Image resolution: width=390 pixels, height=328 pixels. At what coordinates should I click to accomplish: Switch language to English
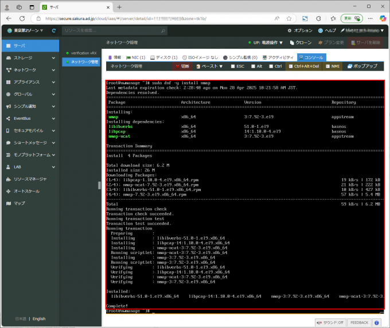(x=39, y=319)
